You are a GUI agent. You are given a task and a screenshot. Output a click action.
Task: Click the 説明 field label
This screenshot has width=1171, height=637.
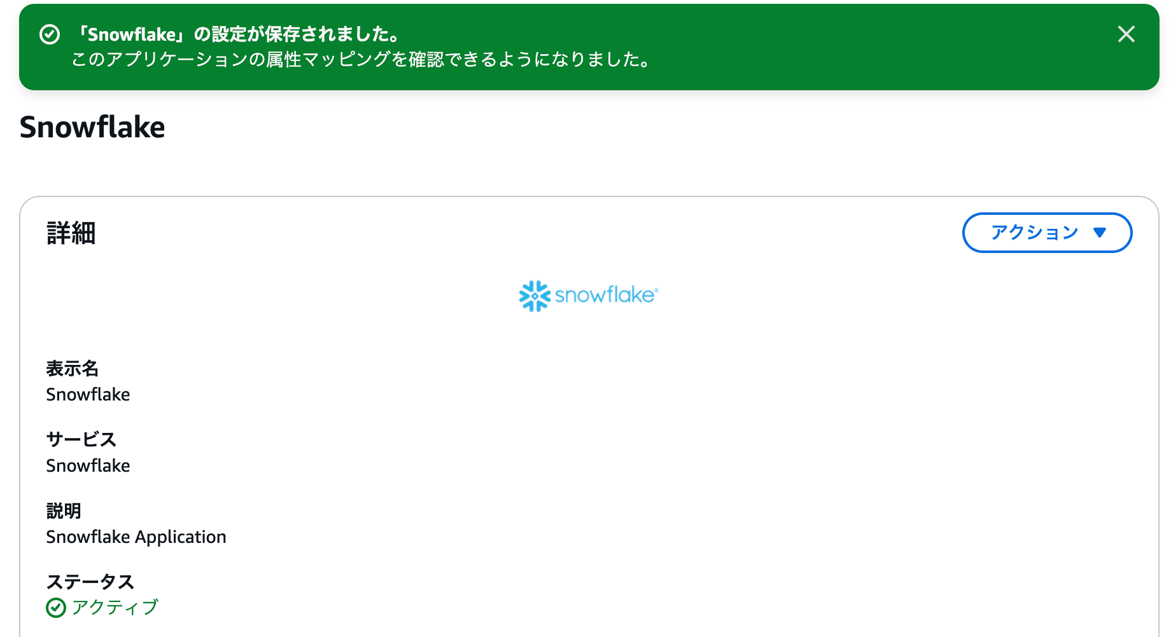[x=64, y=510]
